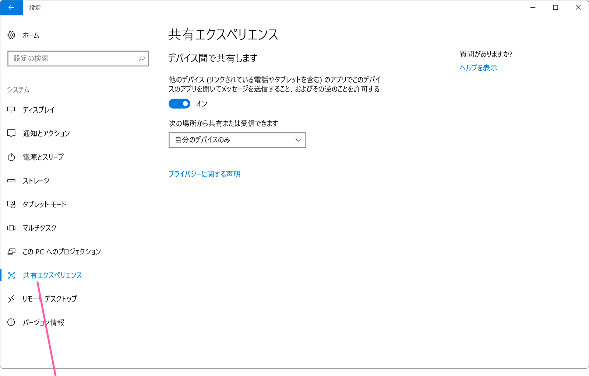Click the 設定の検索 search field

78,58
